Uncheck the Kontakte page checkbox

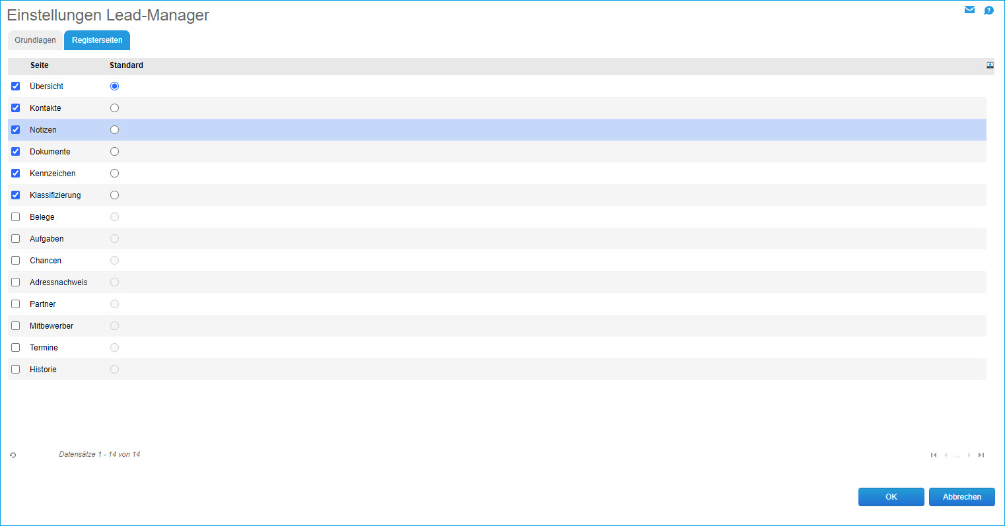click(16, 108)
